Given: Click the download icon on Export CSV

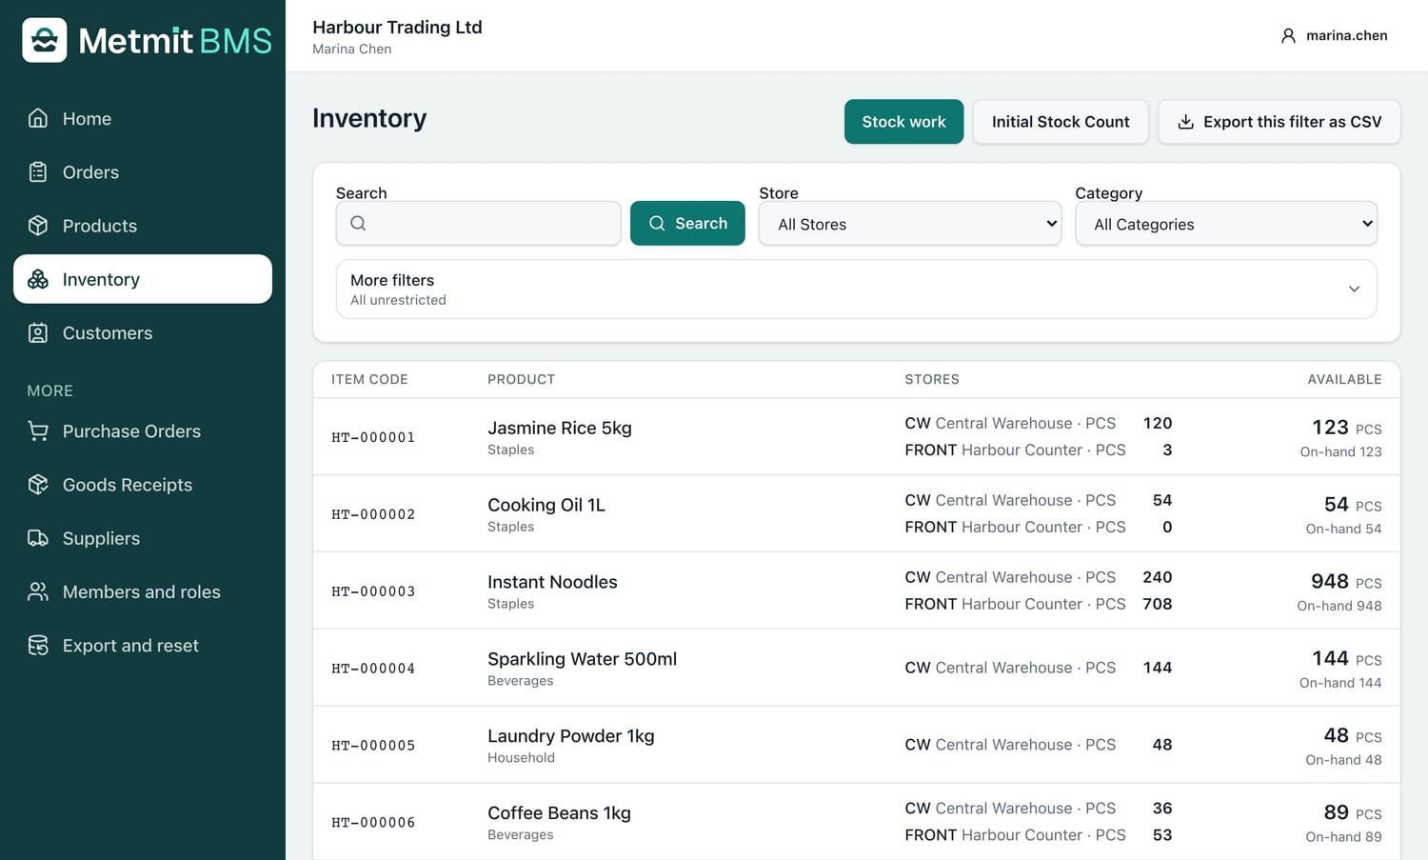Looking at the screenshot, I should (x=1185, y=122).
